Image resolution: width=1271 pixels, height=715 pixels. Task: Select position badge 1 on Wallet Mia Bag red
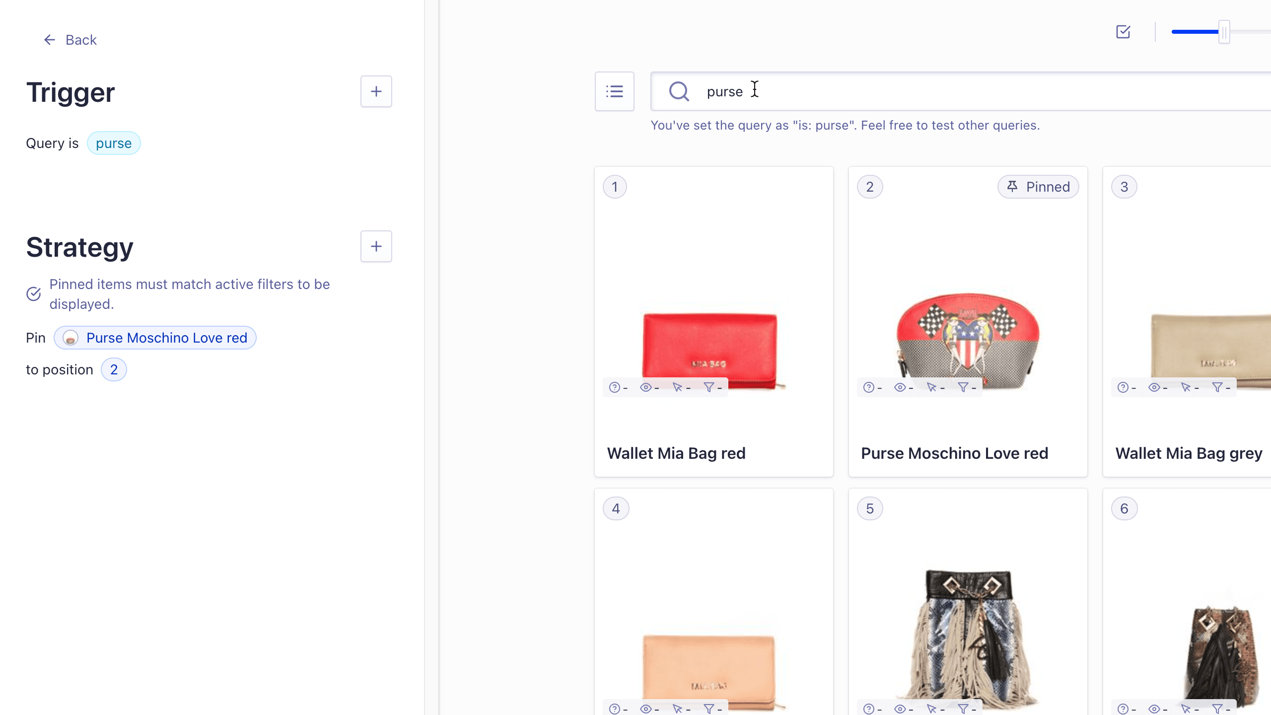(x=615, y=187)
